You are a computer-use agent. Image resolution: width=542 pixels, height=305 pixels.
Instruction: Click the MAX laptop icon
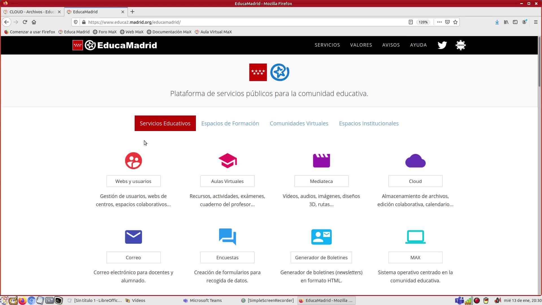pos(415,237)
